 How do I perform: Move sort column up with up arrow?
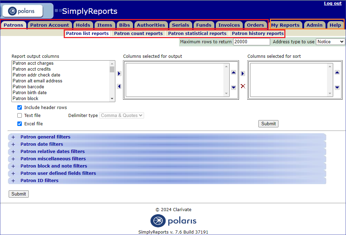(x=337, y=73)
